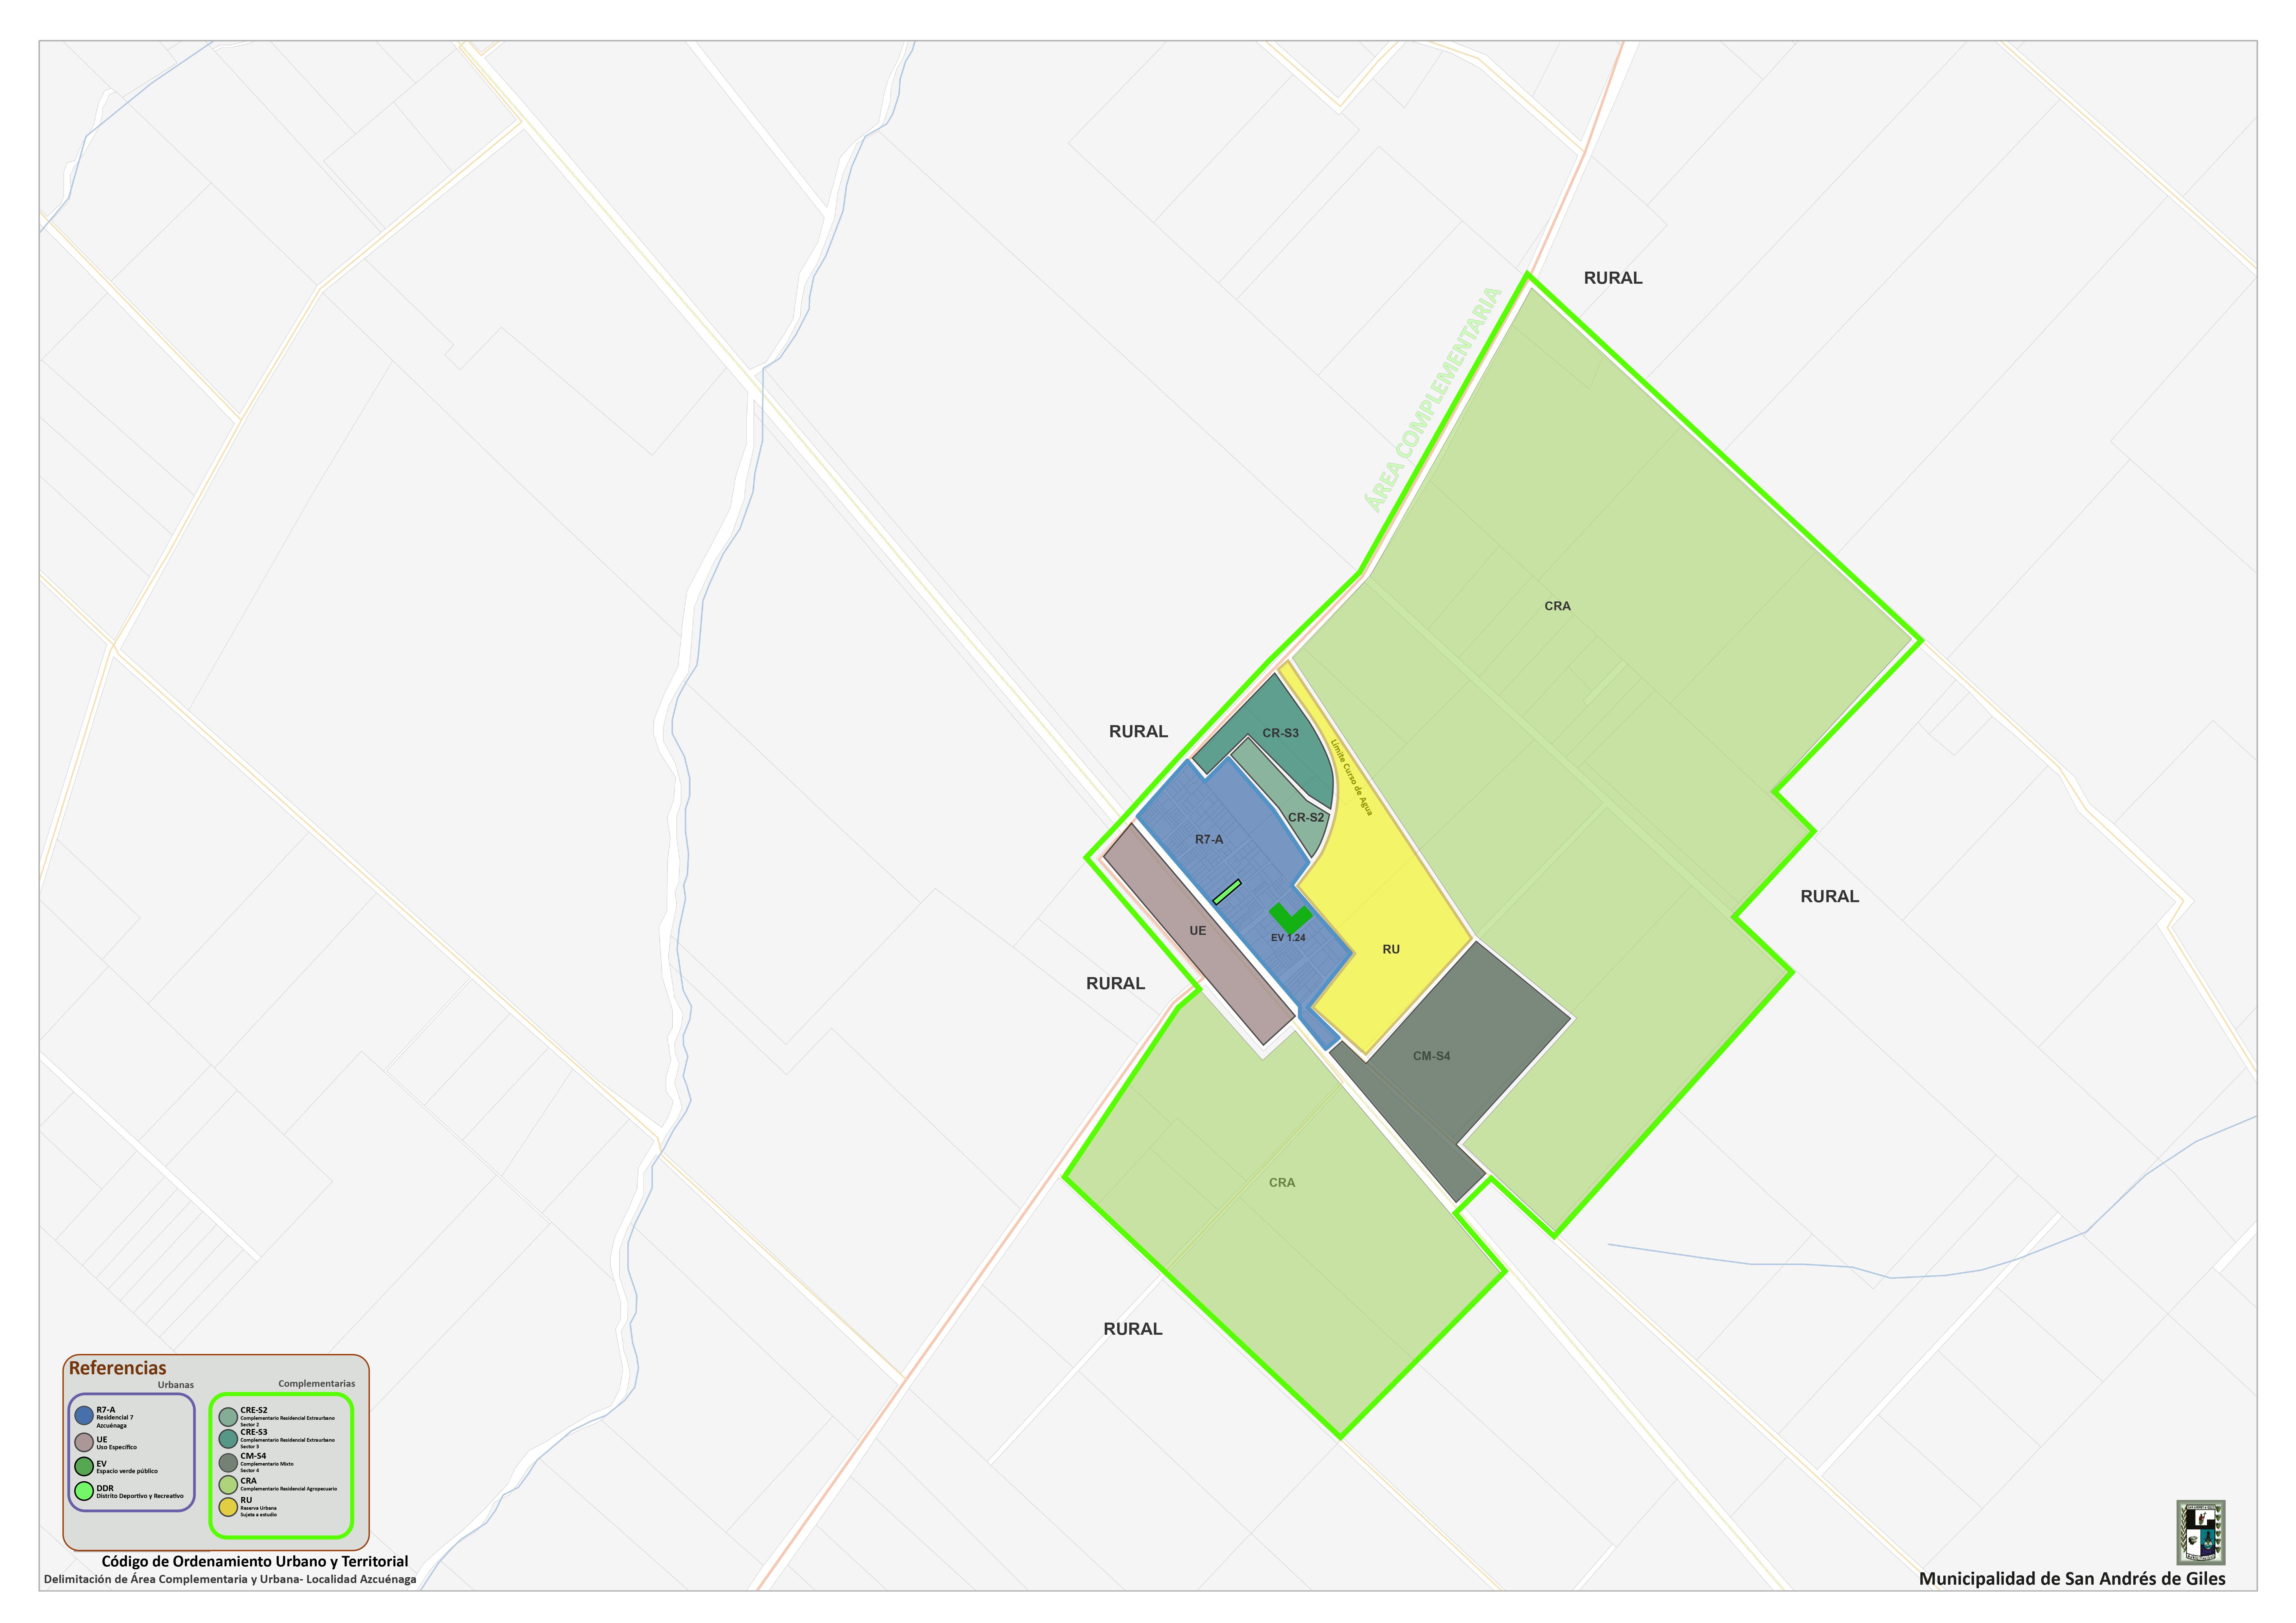Click the 'Urbanas' legend heading

[x=176, y=1385]
